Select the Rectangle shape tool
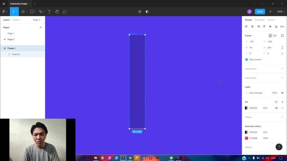This screenshot has height=161, width=287. [x=32, y=12]
